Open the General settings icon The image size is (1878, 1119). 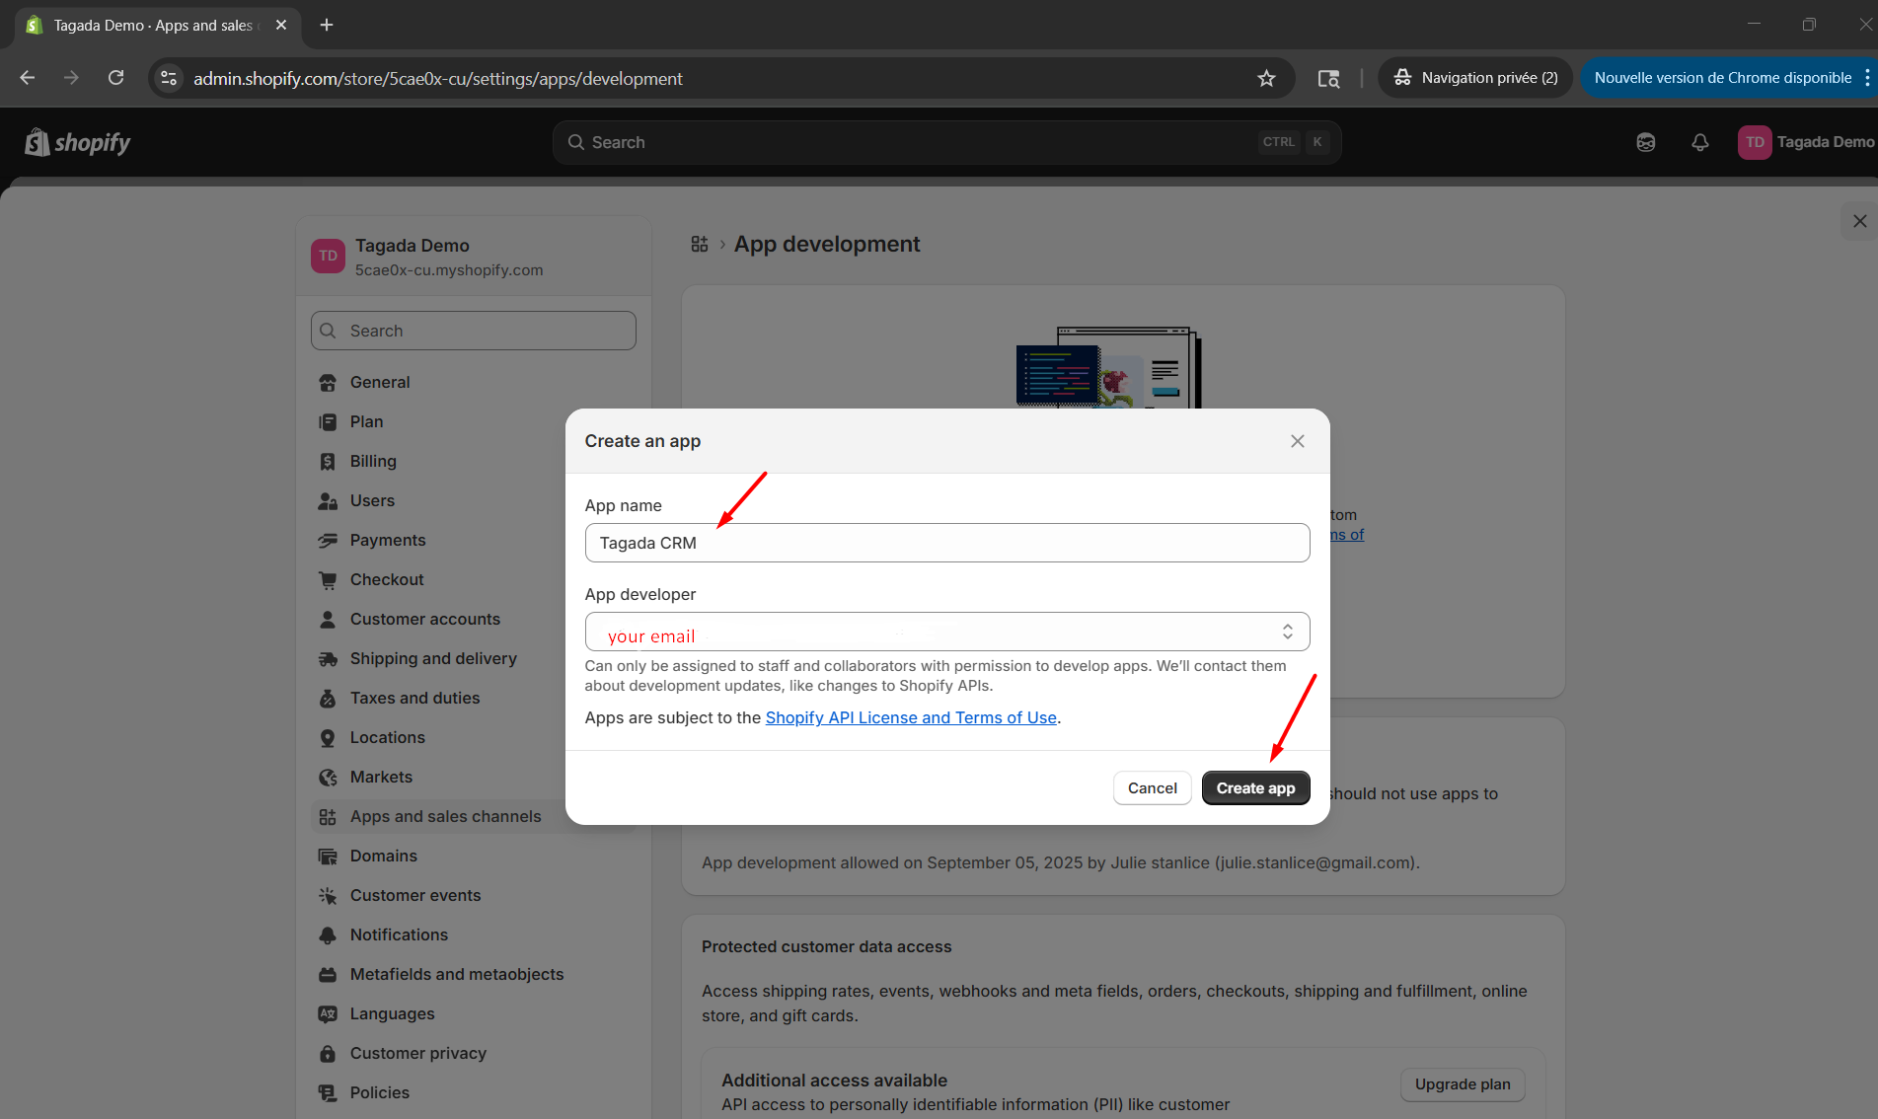point(328,383)
